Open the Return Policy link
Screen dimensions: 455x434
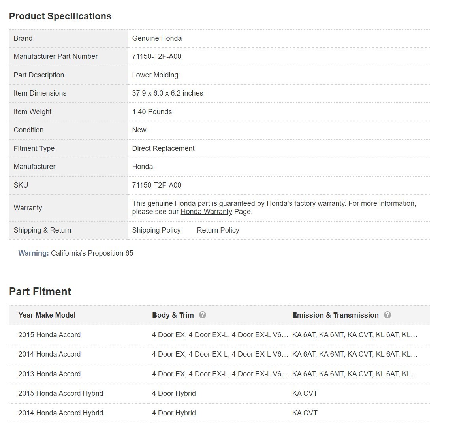pyautogui.click(x=218, y=230)
